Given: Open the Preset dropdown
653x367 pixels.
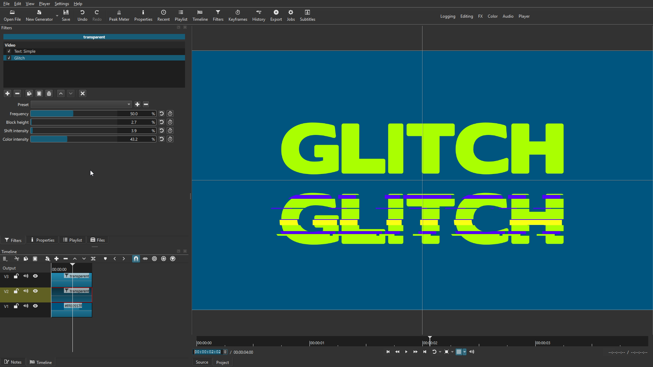Looking at the screenshot, I should (x=81, y=105).
